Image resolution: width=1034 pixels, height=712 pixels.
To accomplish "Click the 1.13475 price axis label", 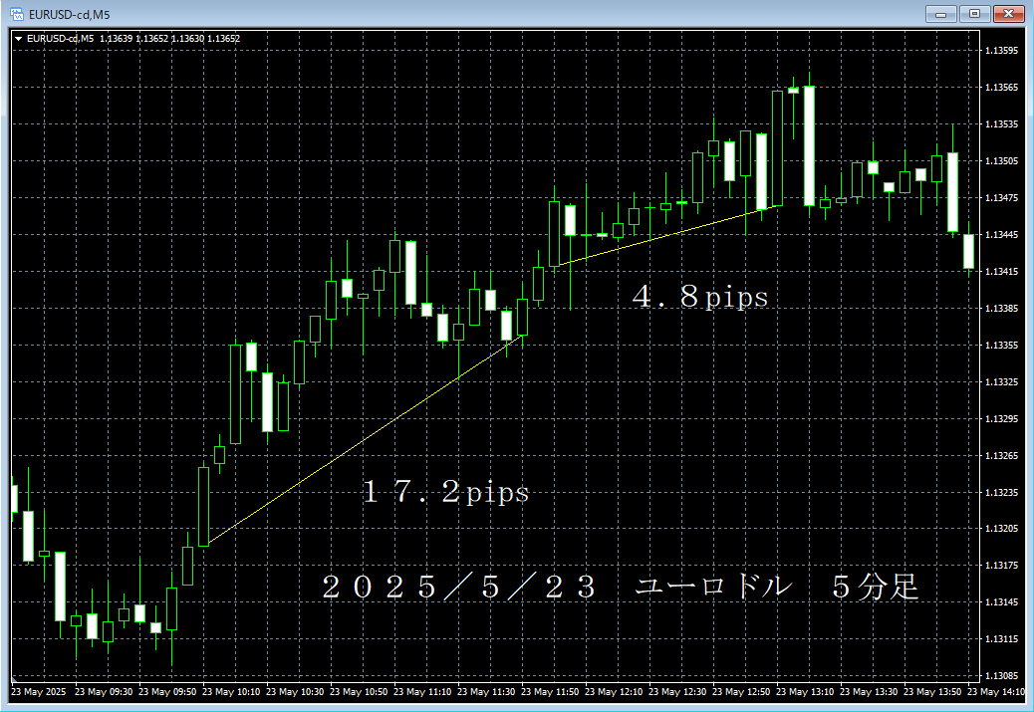I will [x=1000, y=198].
